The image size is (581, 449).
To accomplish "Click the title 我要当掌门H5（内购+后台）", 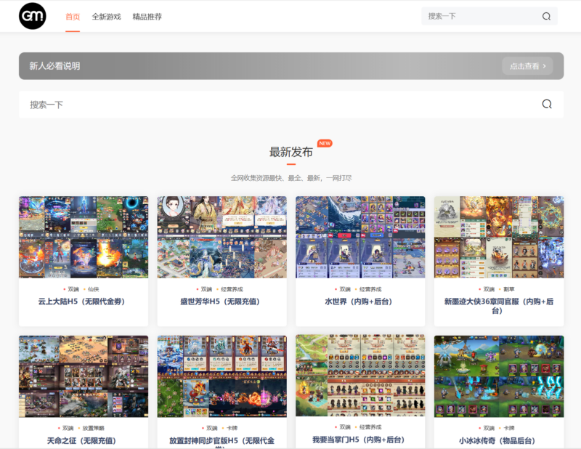I will 359,440.
